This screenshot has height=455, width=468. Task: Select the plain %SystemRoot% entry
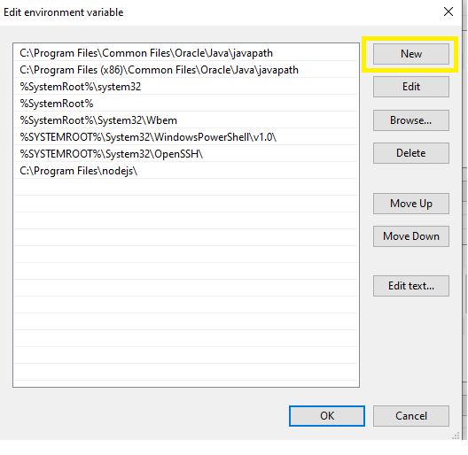pos(186,104)
